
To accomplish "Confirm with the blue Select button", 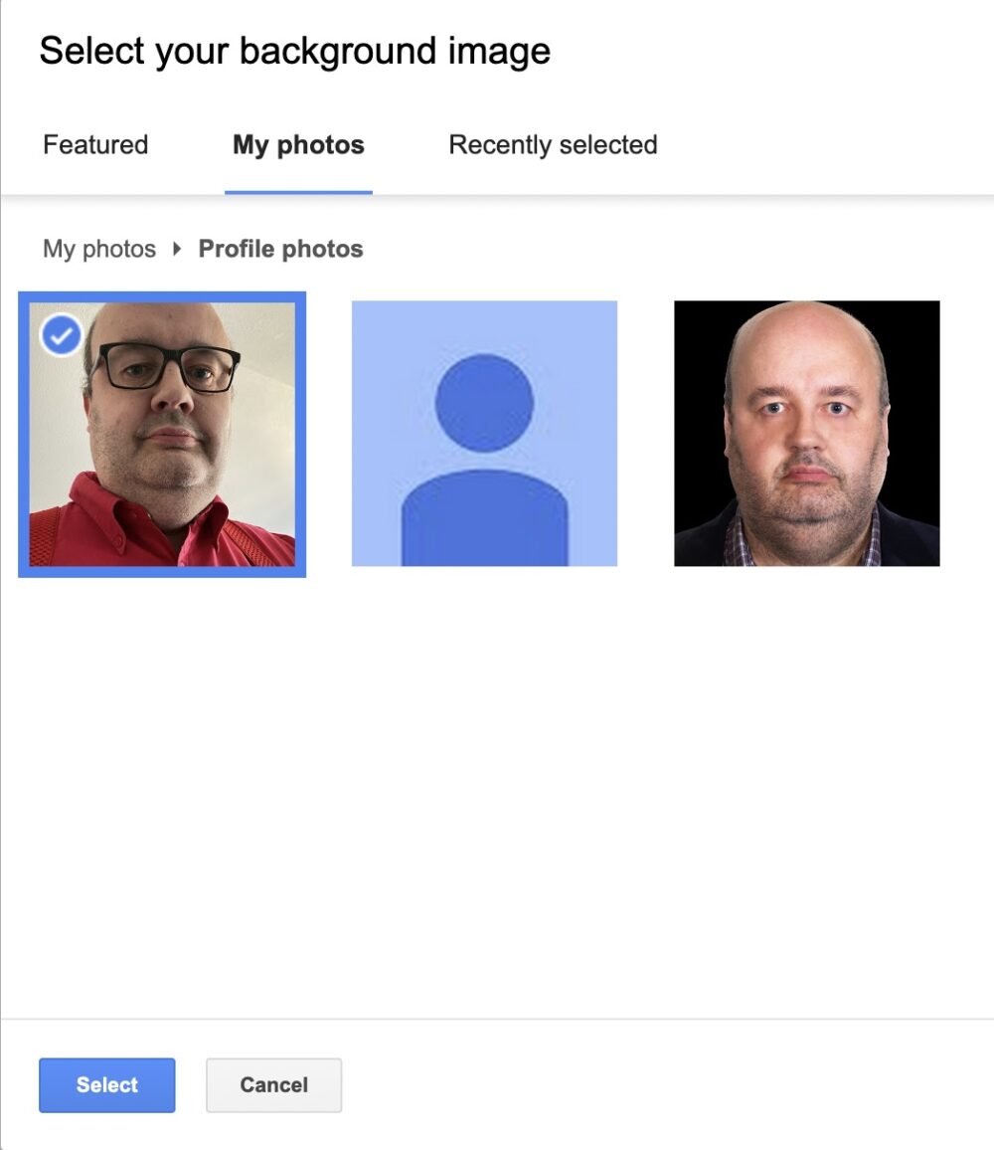I will (107, 1084).
